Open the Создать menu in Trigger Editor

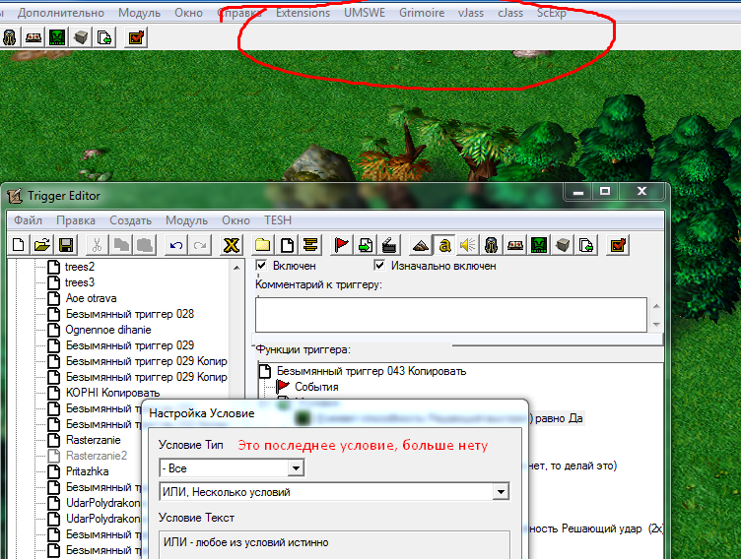[x=130, y=220]
